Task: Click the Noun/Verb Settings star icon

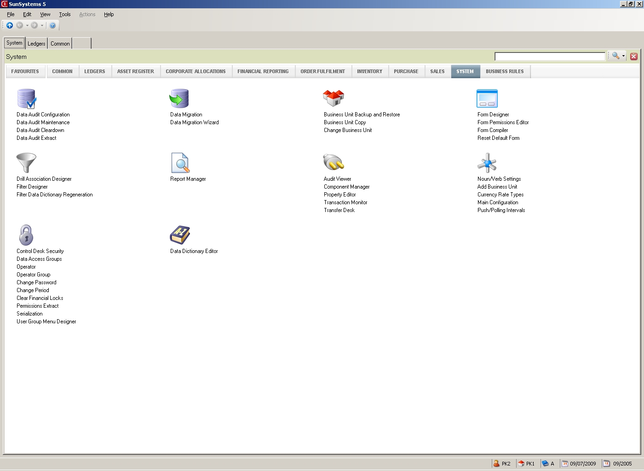Action: click(487, 163)
